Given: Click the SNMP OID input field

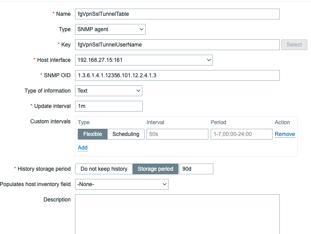Looking at the screenshot, I should (x=177, y=75).
